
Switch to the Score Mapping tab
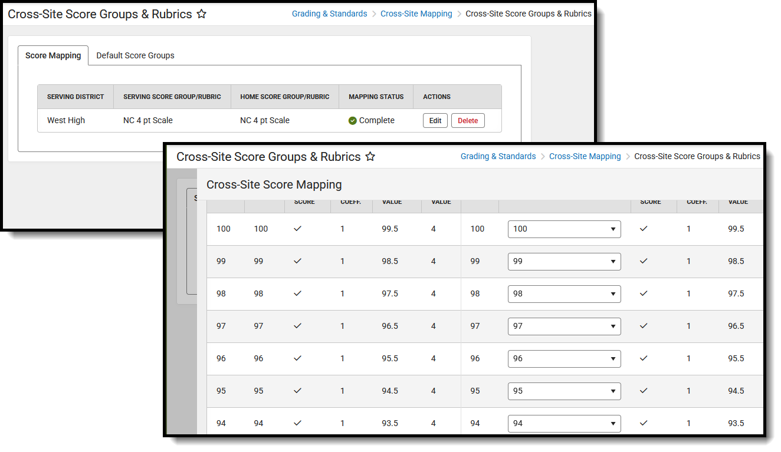[x=53, y=55]
